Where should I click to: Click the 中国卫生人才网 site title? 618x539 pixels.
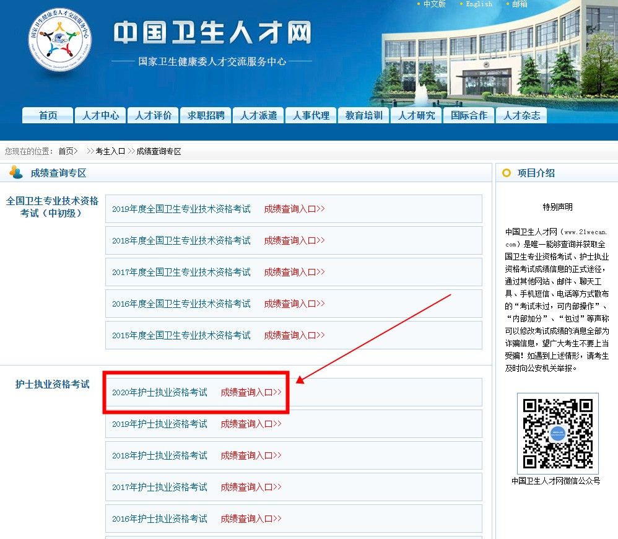(x=212, y=32)
